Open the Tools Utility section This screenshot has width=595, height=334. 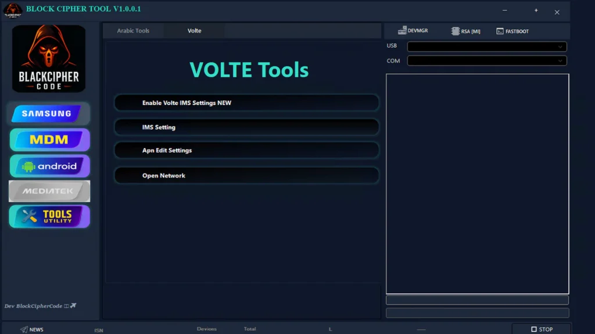(49, 217)
